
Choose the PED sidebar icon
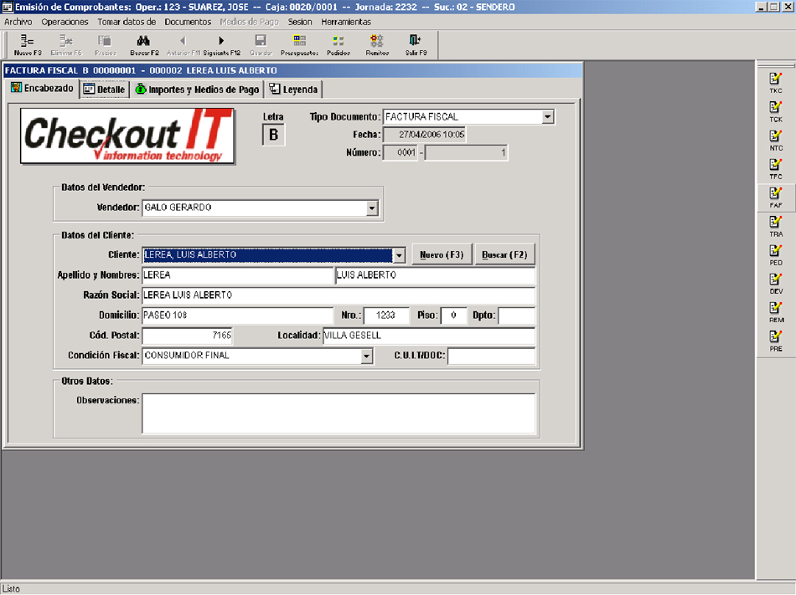click(775, 254)
